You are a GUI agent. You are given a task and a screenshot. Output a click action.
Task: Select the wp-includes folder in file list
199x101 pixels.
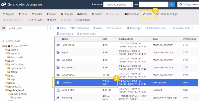68,75
